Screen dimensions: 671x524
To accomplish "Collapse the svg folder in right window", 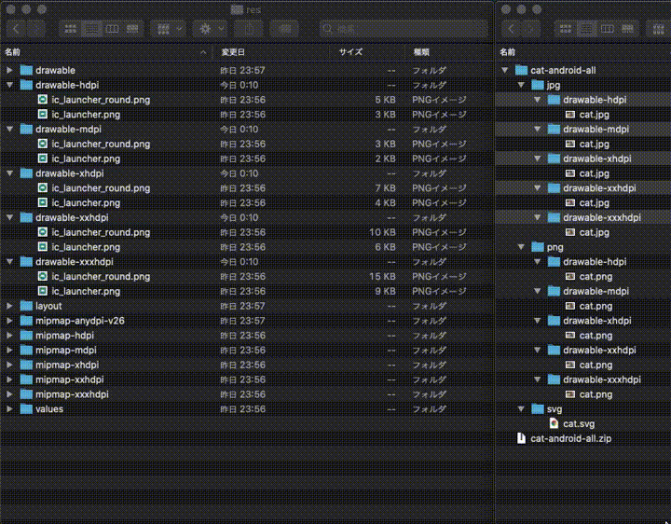I will click(521, 409).
